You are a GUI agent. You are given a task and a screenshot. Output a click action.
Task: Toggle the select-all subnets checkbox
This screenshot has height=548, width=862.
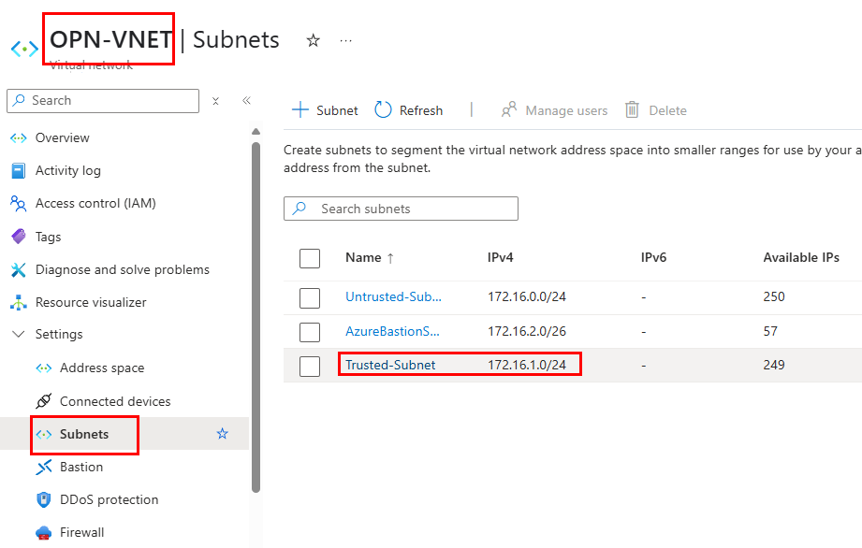point(310,258)
